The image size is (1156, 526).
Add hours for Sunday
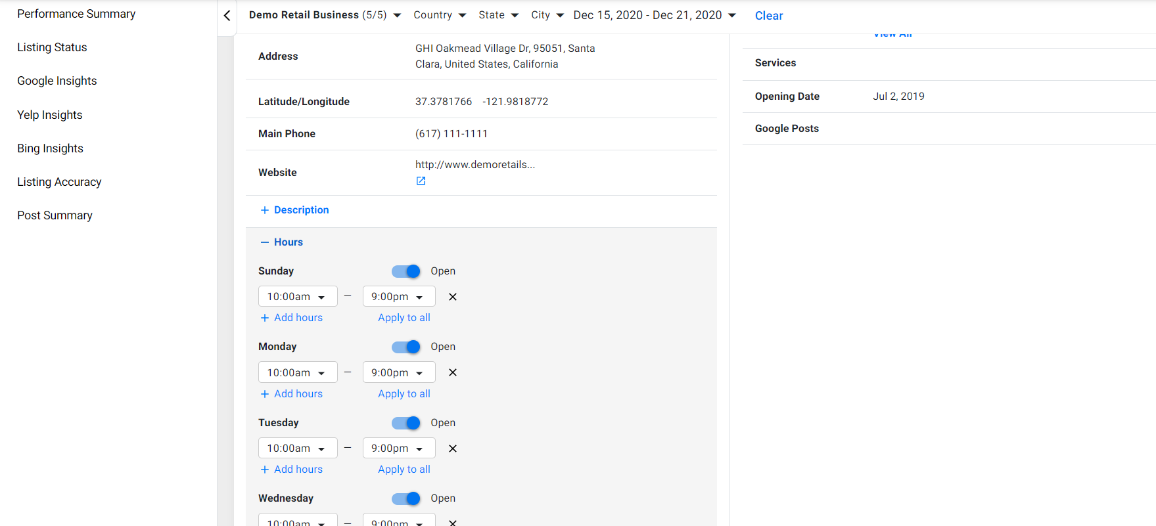tap(292, 318)
